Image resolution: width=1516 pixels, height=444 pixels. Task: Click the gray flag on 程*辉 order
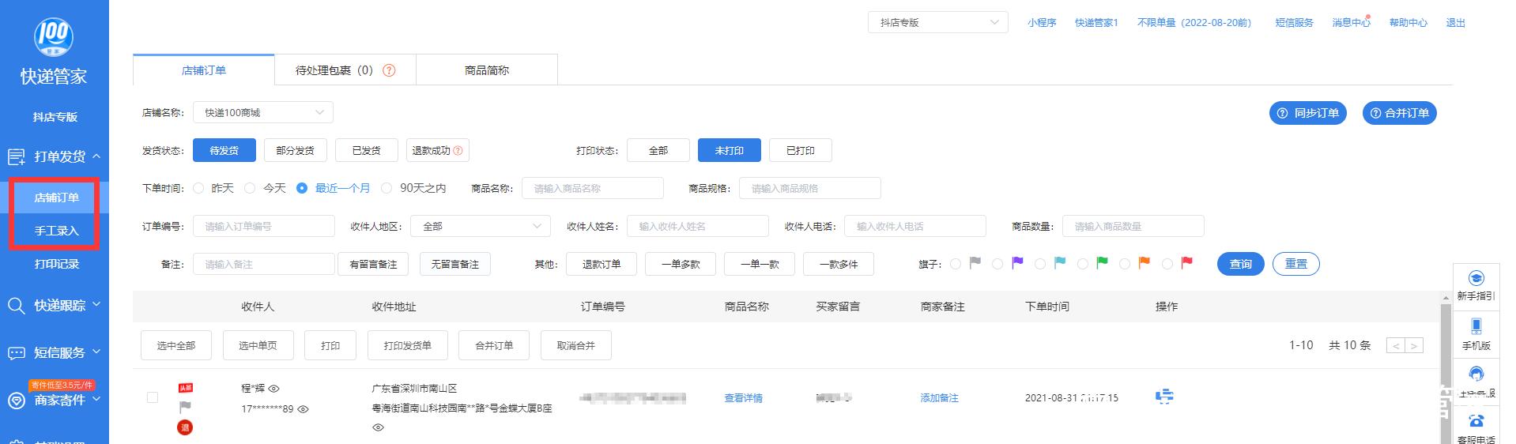coord(185,407)
